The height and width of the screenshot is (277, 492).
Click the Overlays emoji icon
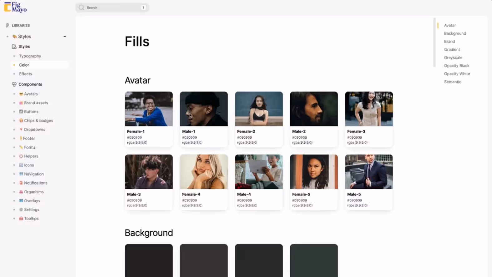pyautogui.click(x=21, y=201)
